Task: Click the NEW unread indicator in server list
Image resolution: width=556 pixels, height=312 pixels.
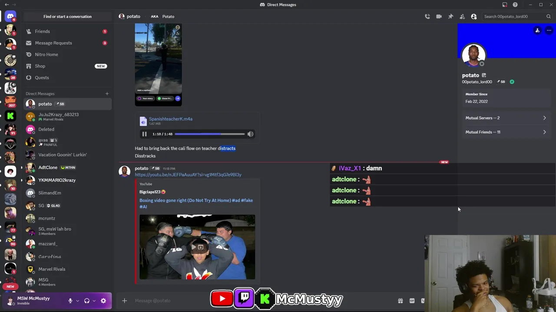Action: 10,286
